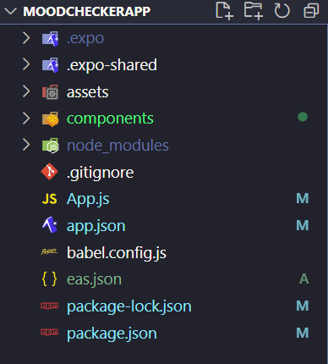328x364 pixels.
Task: Click the Babel icon of babel.config.js
Action: coord(49,251)
